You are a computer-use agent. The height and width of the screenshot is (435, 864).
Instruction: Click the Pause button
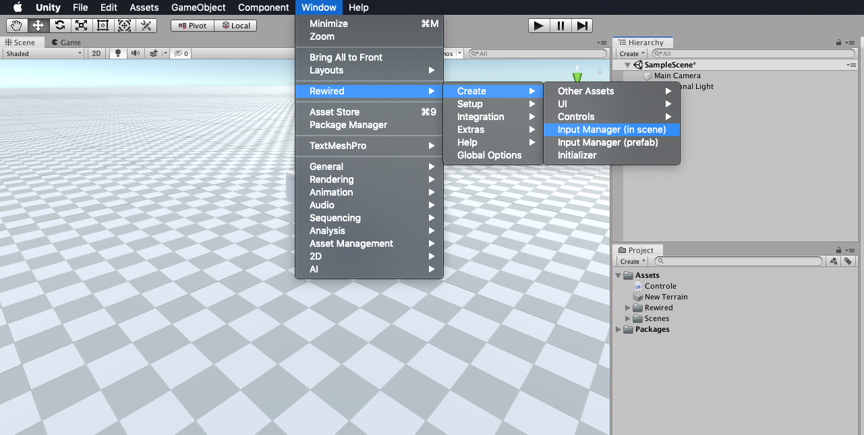pos(560,26)
